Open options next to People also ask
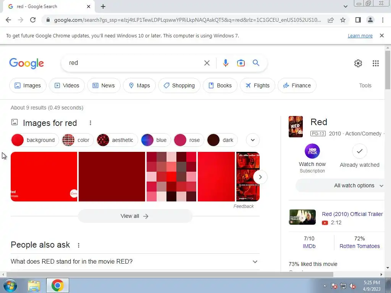The width and height of the screenshot is (391, 293). pos(79,245)
